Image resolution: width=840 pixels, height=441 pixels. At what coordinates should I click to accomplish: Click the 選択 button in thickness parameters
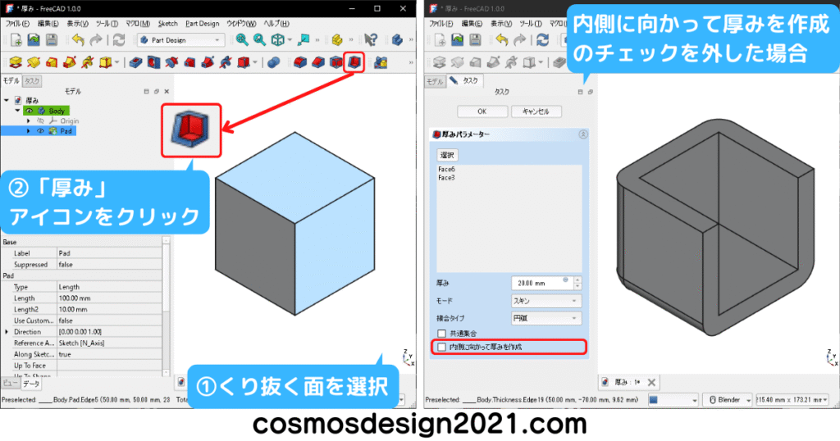point(447,155)
